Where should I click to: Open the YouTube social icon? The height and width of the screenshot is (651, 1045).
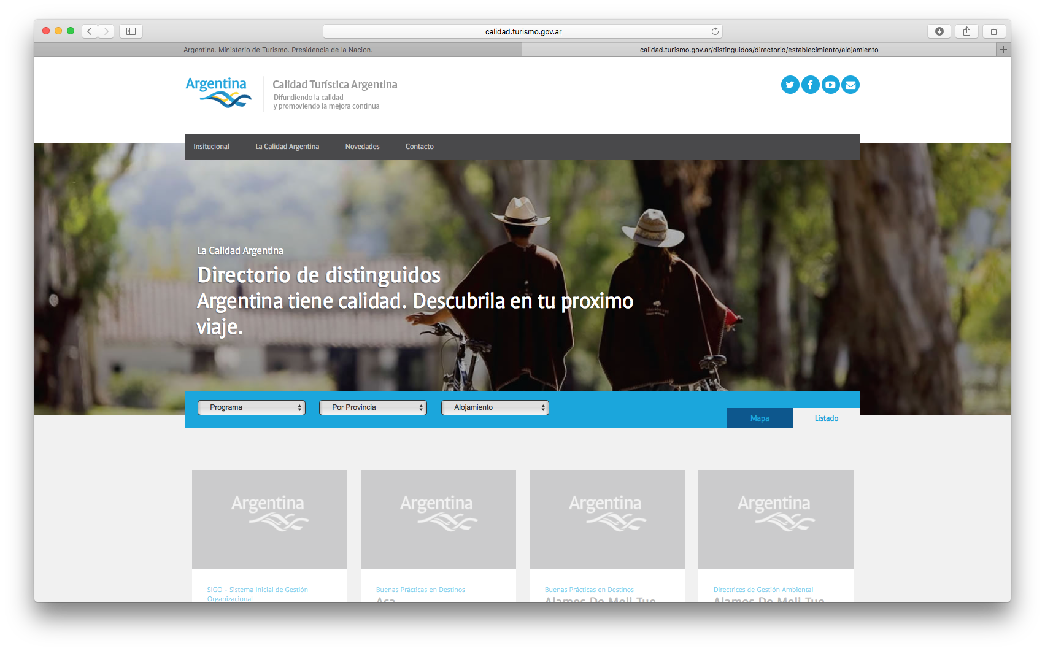pyautogui.click(x=830, y=85)
